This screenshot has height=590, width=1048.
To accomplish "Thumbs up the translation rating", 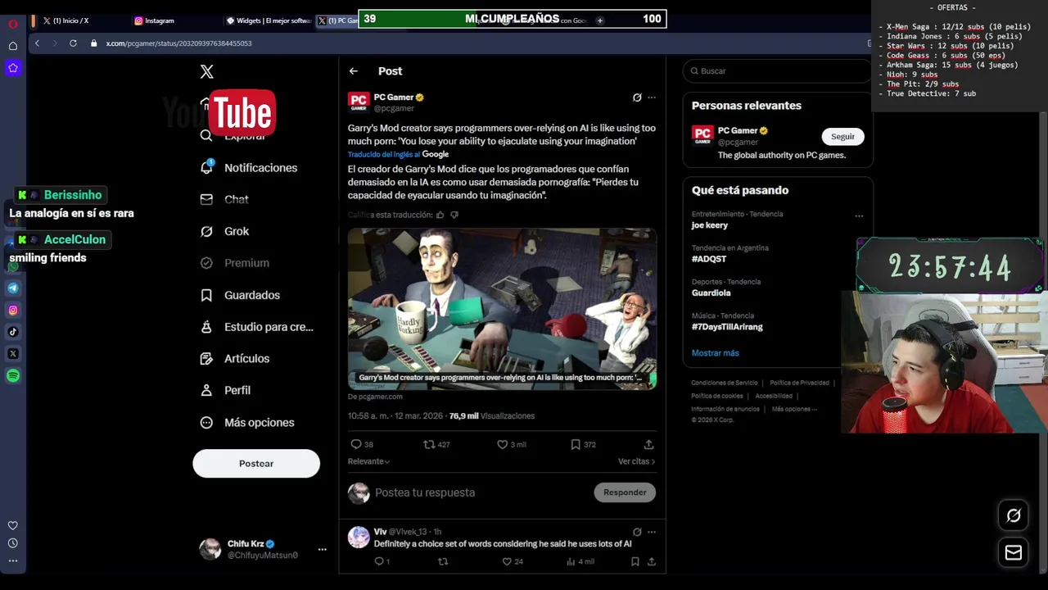I will coord(440,215).
